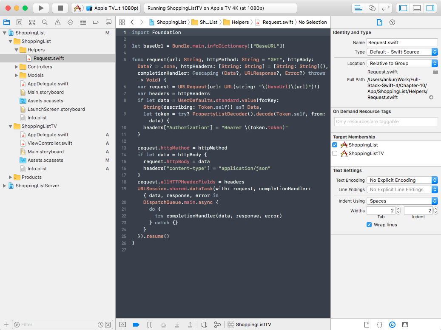The image size is (441, 330).
Task: Toggle the navigator panel visibility
Action: tap(403, 8)
